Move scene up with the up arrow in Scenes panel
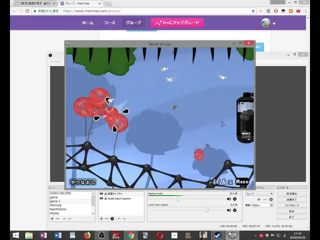 click(64, 218)
